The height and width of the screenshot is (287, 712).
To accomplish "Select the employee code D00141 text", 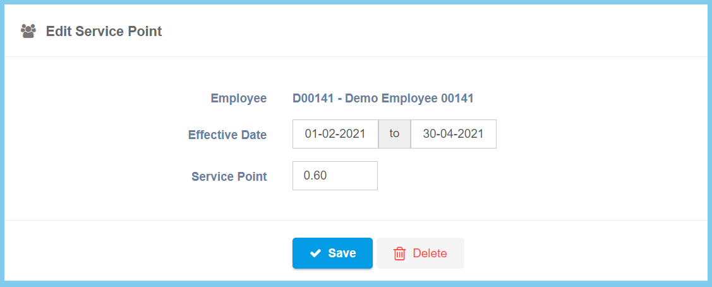I will [311, 99].
